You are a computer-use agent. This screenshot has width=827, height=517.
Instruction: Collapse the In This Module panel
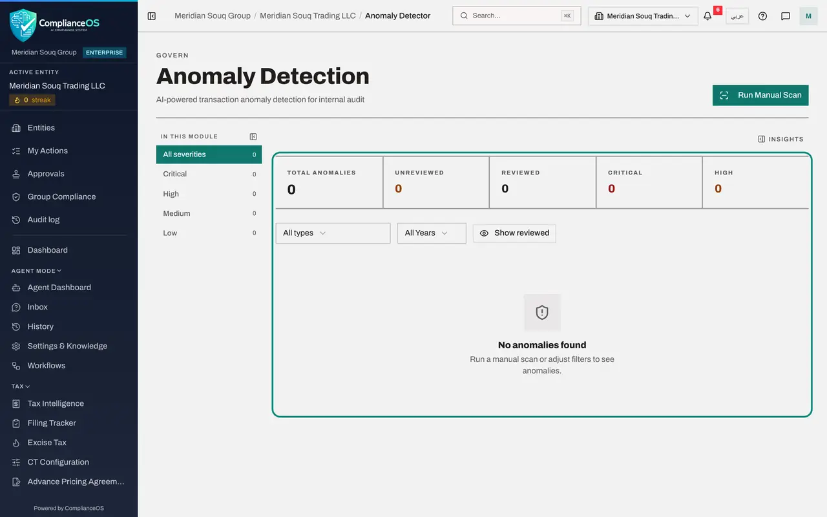(x=253, y=136)
